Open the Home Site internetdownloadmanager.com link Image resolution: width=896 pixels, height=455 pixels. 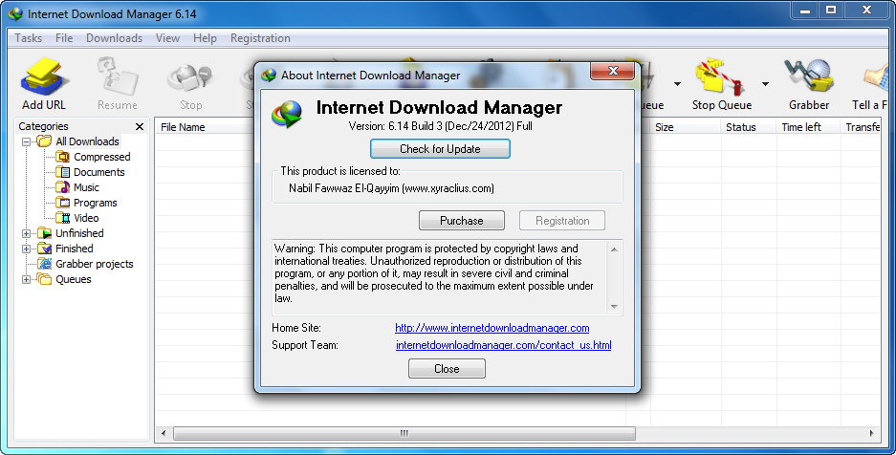tap(492, 328)
